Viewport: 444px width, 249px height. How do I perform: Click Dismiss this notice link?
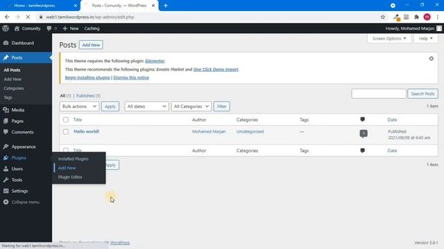point(131,77)
